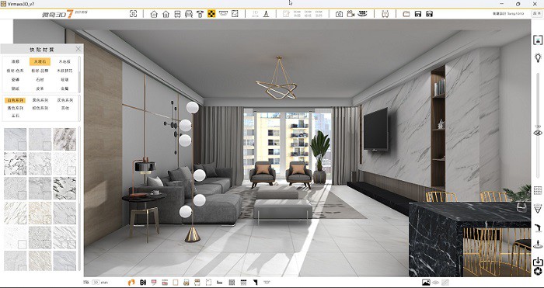This screenshot has height=288, width=544.
Task: Click the eye view-height handle on right sidebar
Action: [x=538, y=133]
